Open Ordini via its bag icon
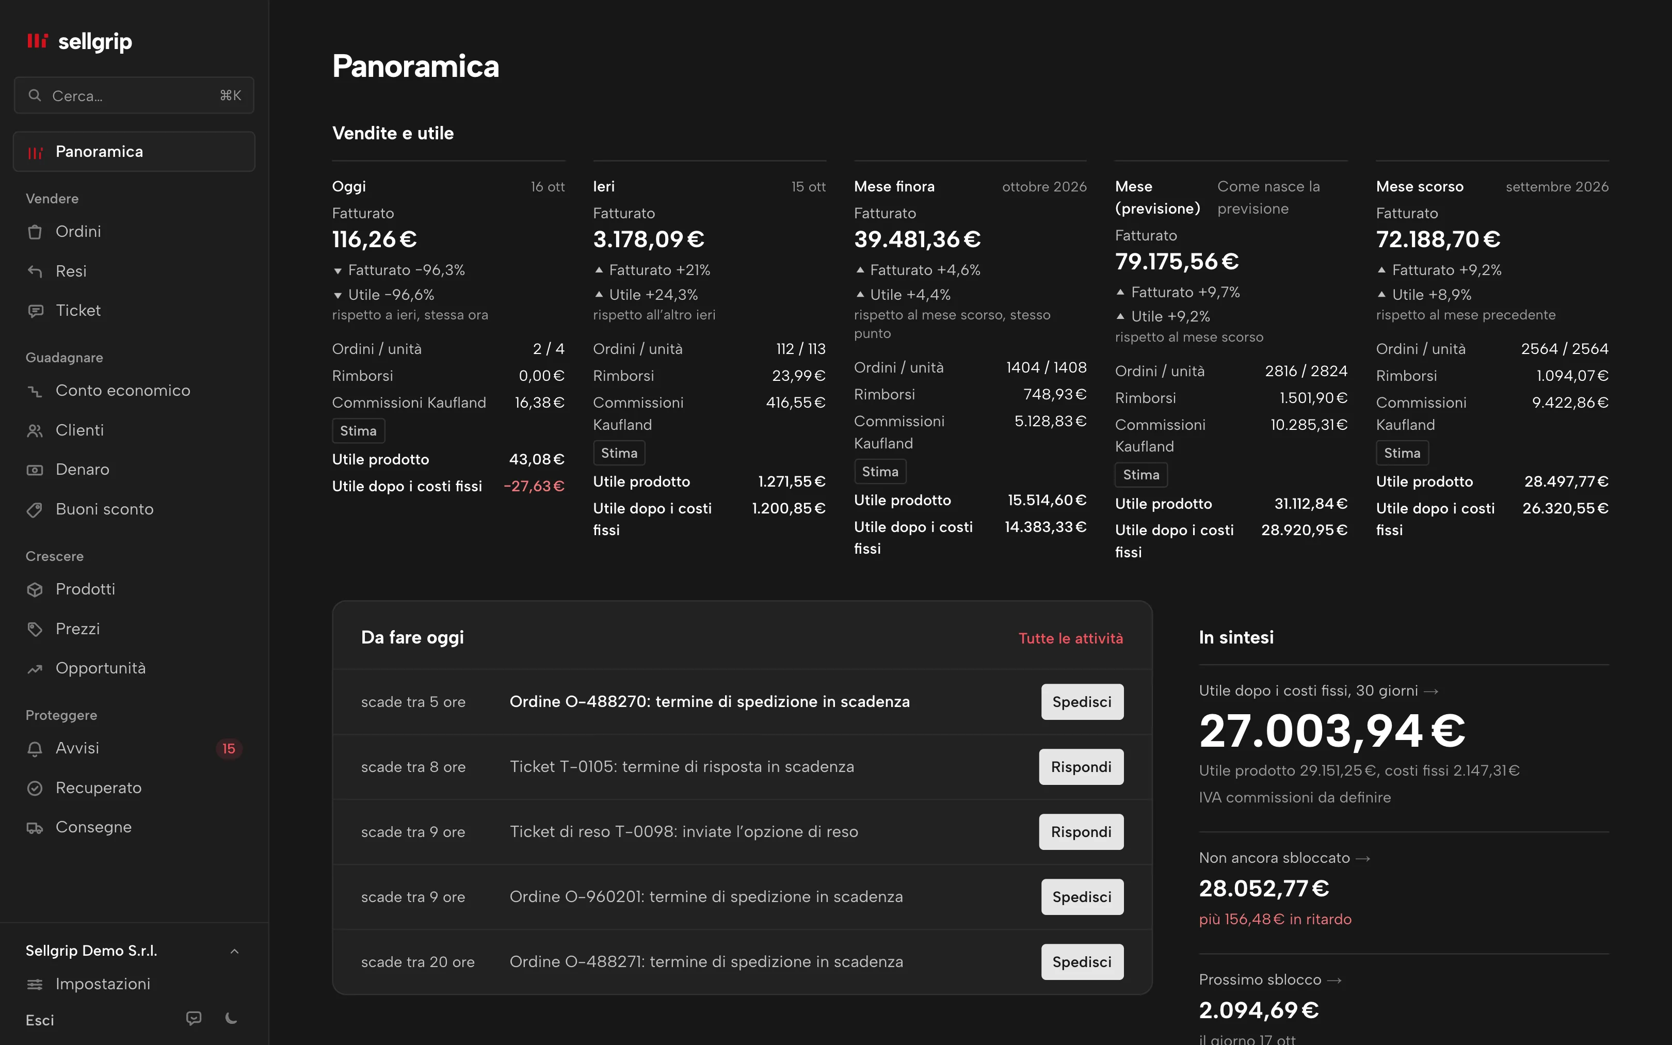 pos(35,232)
